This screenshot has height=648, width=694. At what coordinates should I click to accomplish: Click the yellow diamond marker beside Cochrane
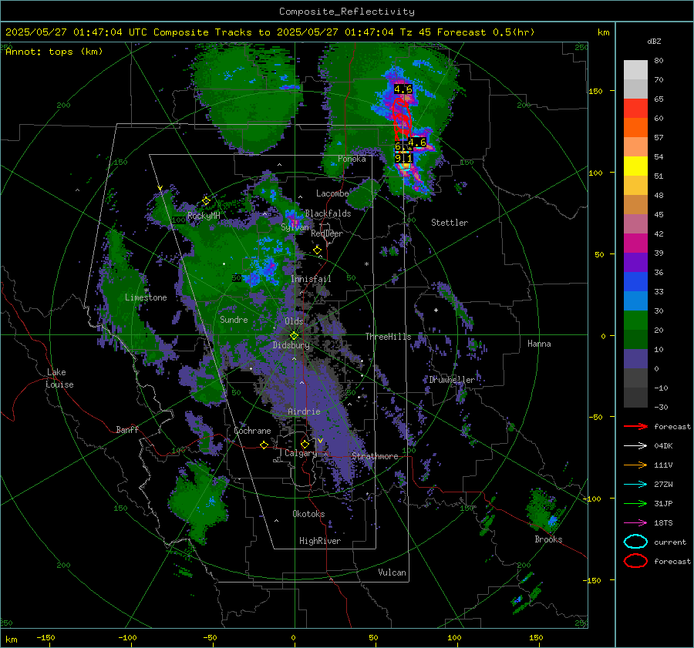pos(264,445)
